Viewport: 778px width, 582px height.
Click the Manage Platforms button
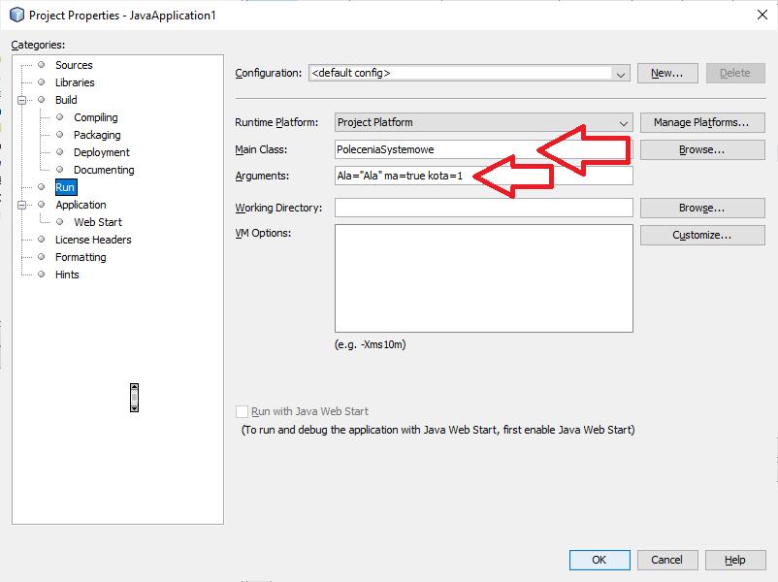pos(701,122)
